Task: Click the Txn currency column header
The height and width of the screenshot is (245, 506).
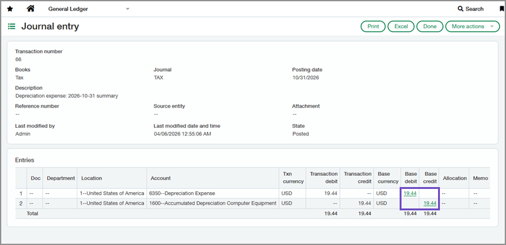Action: (x=293, y=178)
